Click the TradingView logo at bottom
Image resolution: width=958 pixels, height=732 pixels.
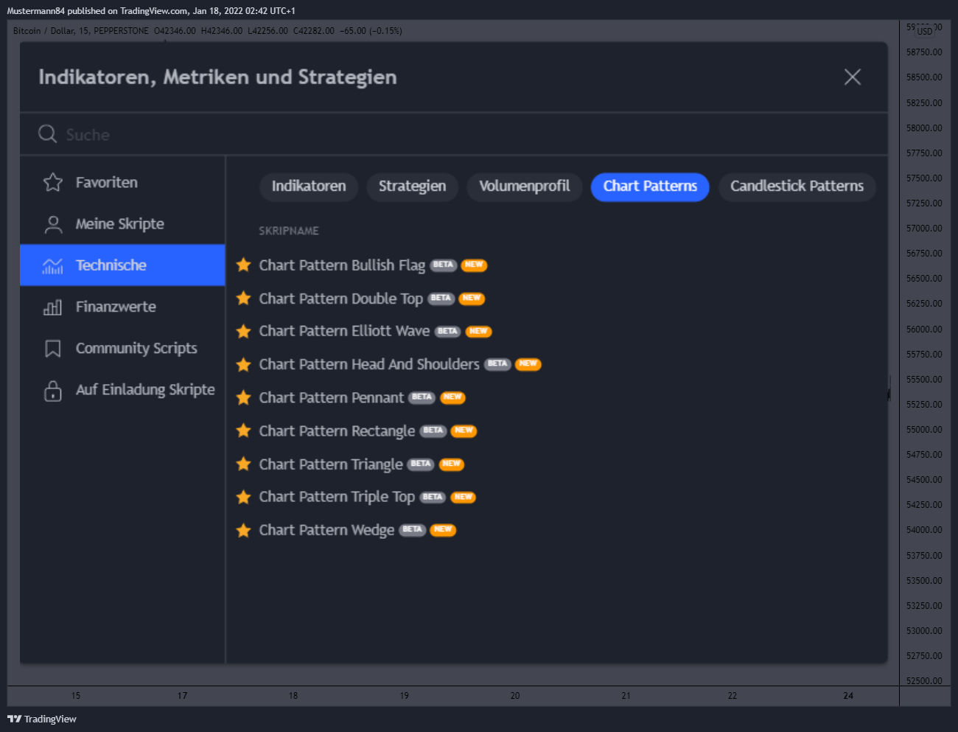(x=42, y=719)
